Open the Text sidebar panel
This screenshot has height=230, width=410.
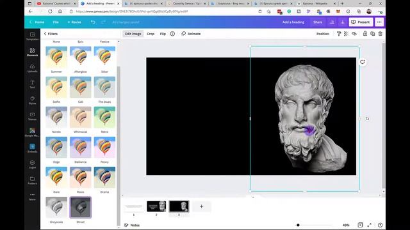pos(32,84)
